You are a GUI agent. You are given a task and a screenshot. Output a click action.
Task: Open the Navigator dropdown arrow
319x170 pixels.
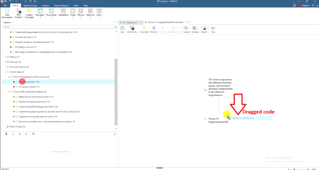coord(40,17)
